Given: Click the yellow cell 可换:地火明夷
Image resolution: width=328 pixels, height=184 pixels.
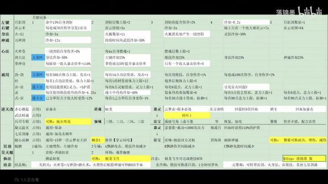Looking at the screenshot, I should [x=68, y=121].
